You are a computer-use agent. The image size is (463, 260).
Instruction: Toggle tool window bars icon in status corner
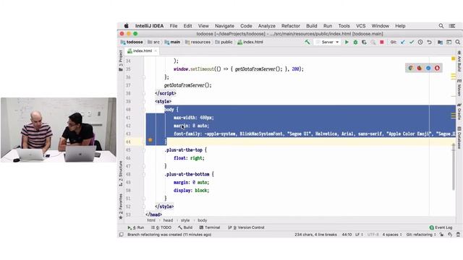point(122,235)
